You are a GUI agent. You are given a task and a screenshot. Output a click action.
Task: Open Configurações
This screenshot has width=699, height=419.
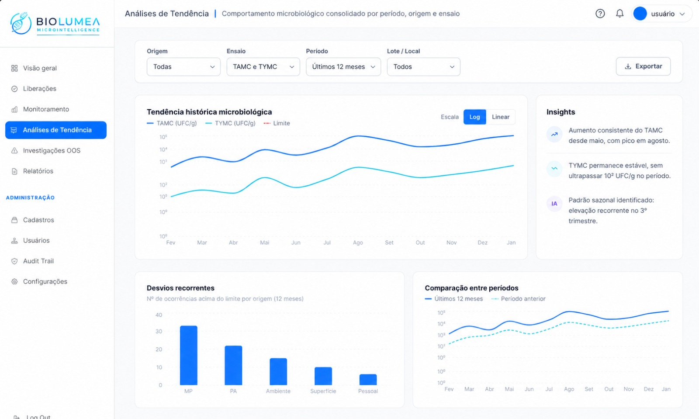click(56, 282)
